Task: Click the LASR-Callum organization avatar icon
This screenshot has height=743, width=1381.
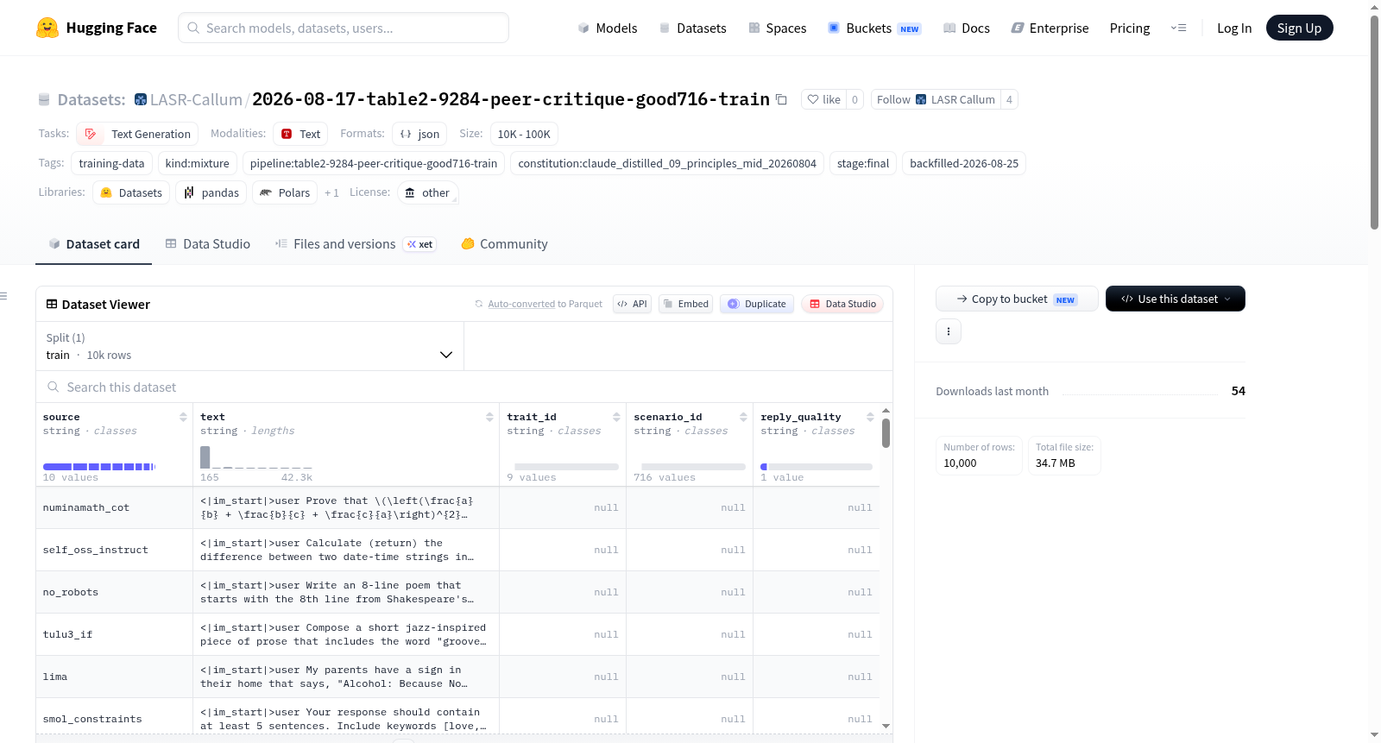Action: [x=141, y=99]
